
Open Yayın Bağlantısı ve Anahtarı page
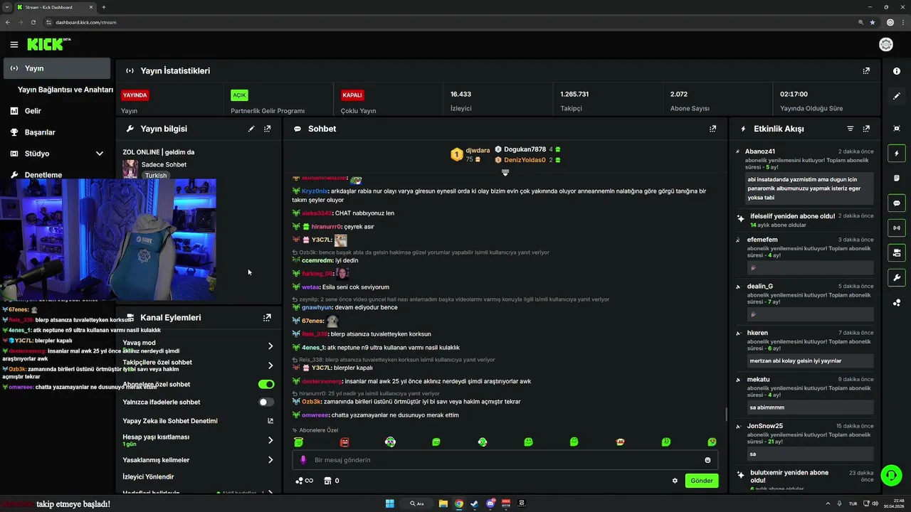65,90
